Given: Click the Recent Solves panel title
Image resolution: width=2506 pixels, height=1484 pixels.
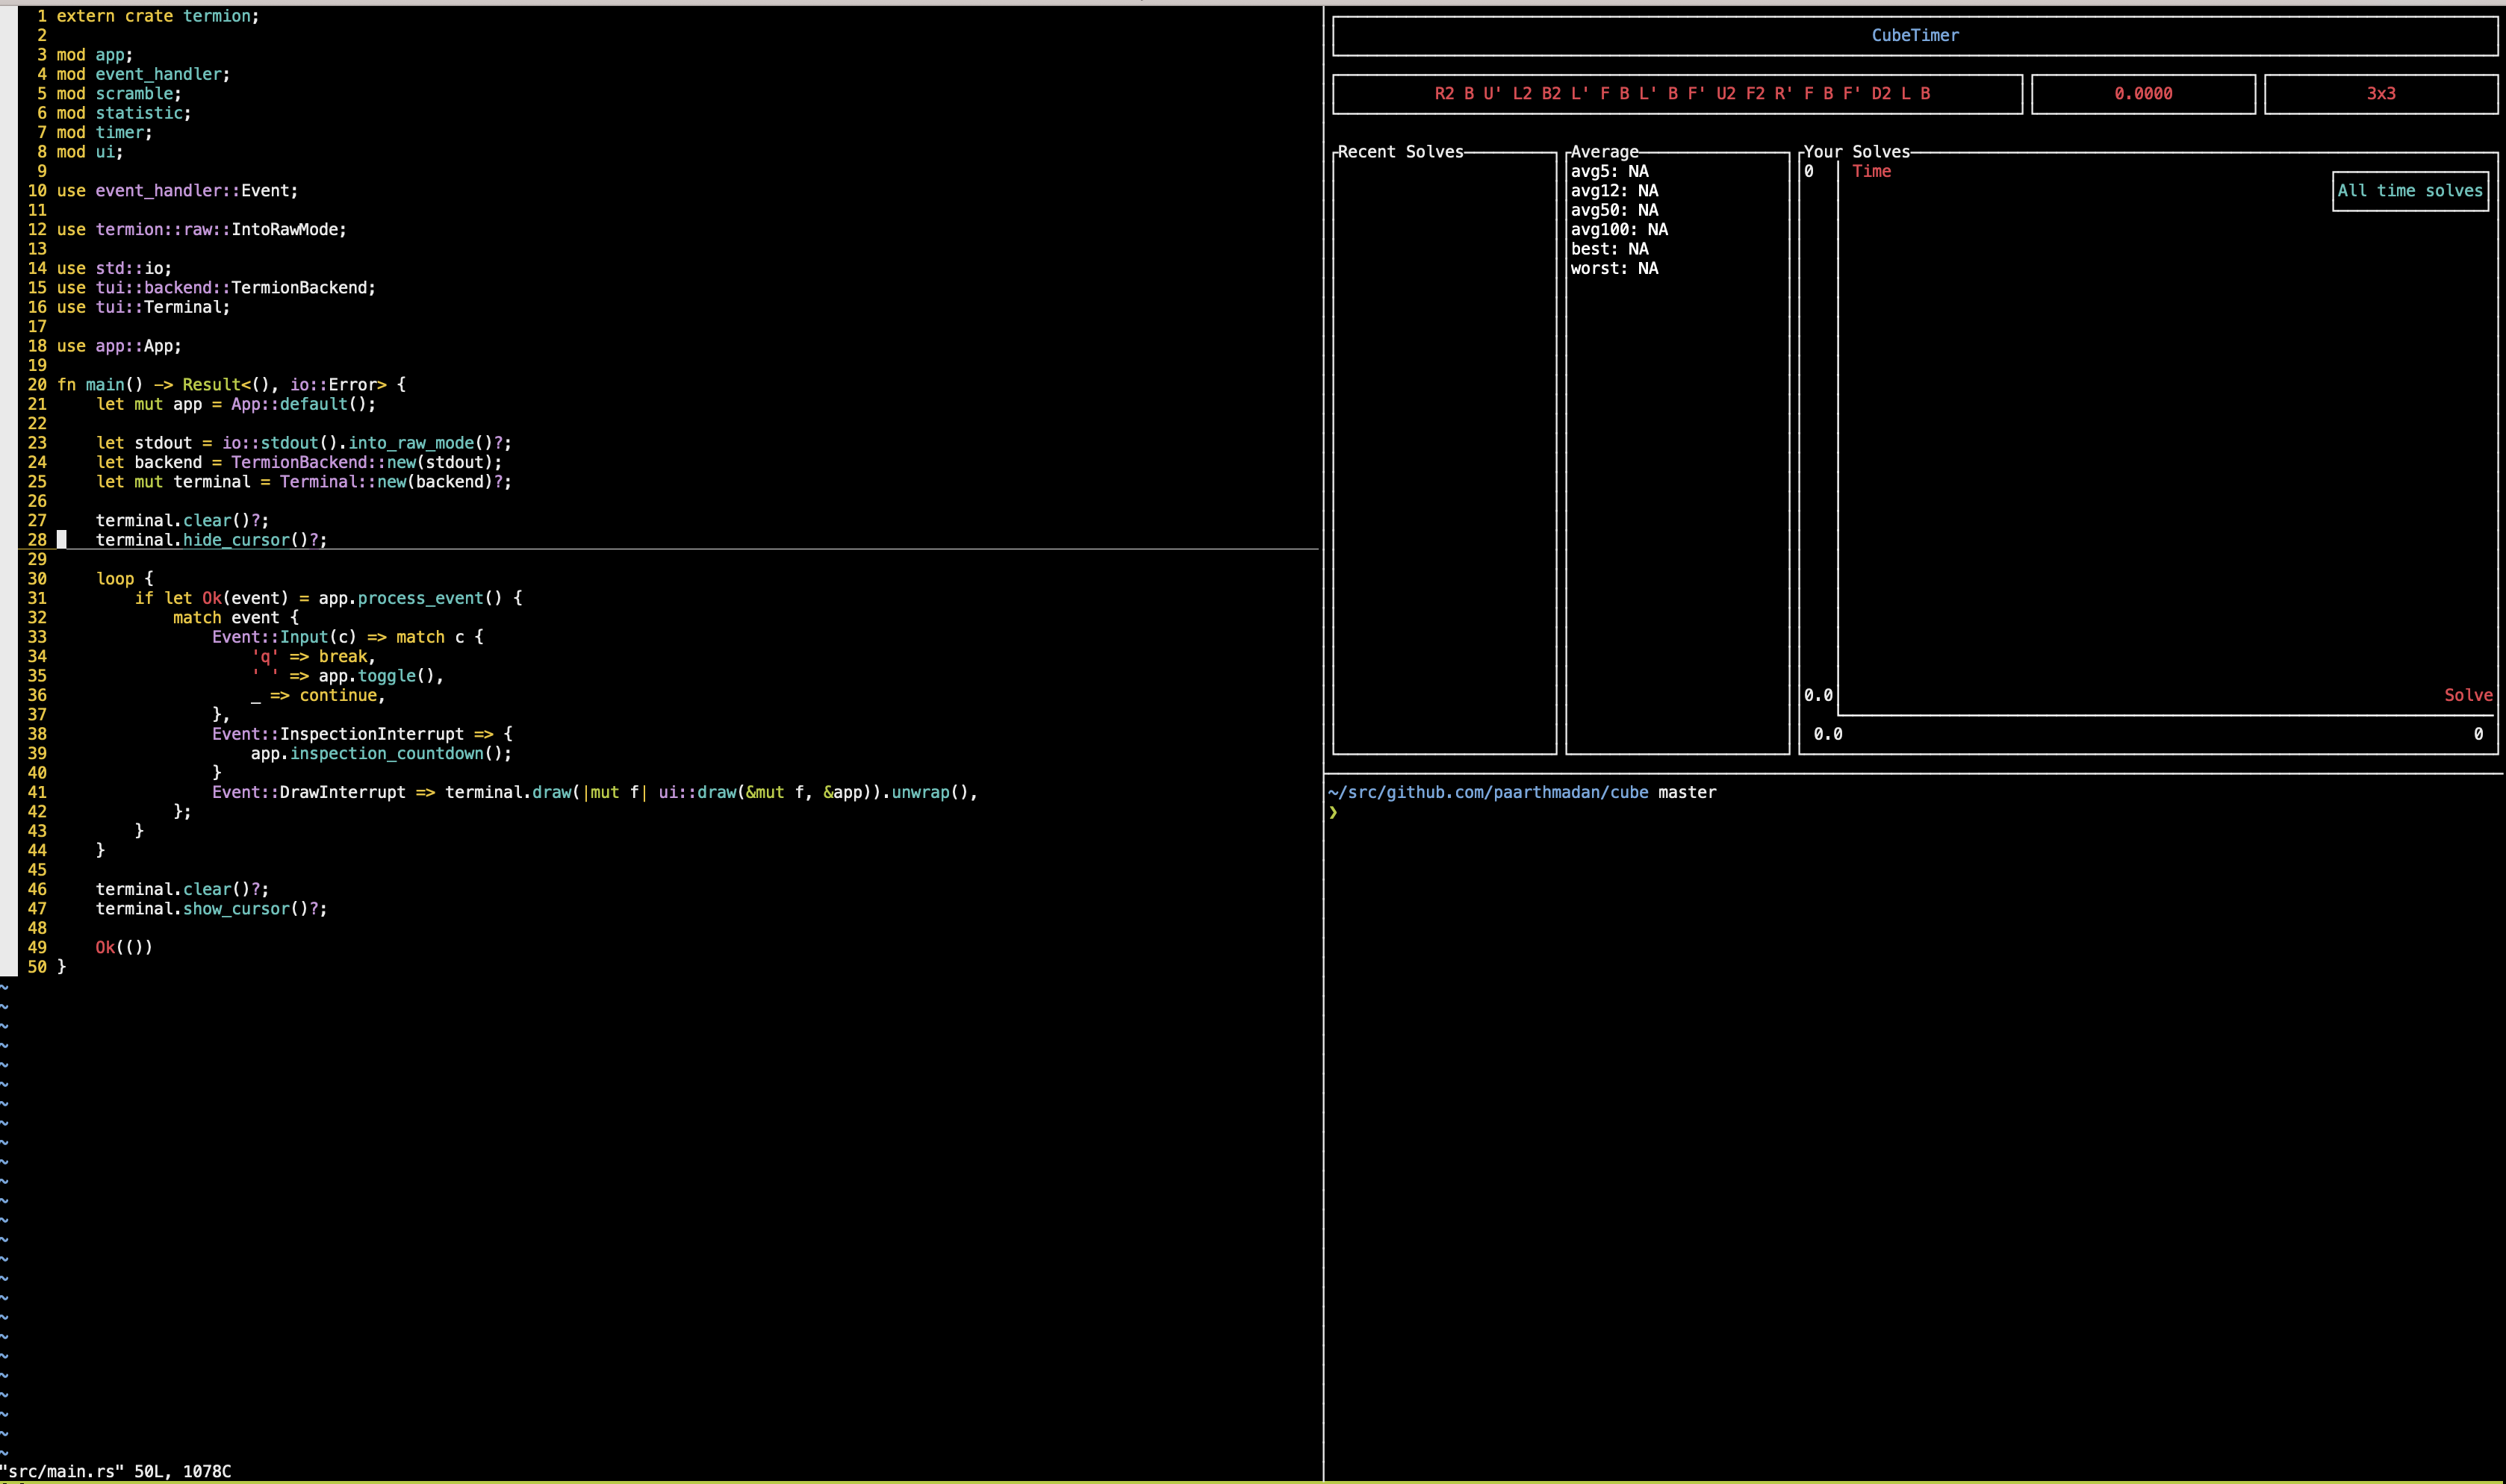Looking at the screenshot, I should (1399, 152).
